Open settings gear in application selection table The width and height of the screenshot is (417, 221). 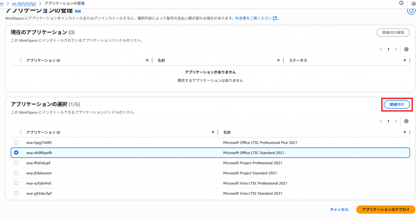[x=406, y=121]
